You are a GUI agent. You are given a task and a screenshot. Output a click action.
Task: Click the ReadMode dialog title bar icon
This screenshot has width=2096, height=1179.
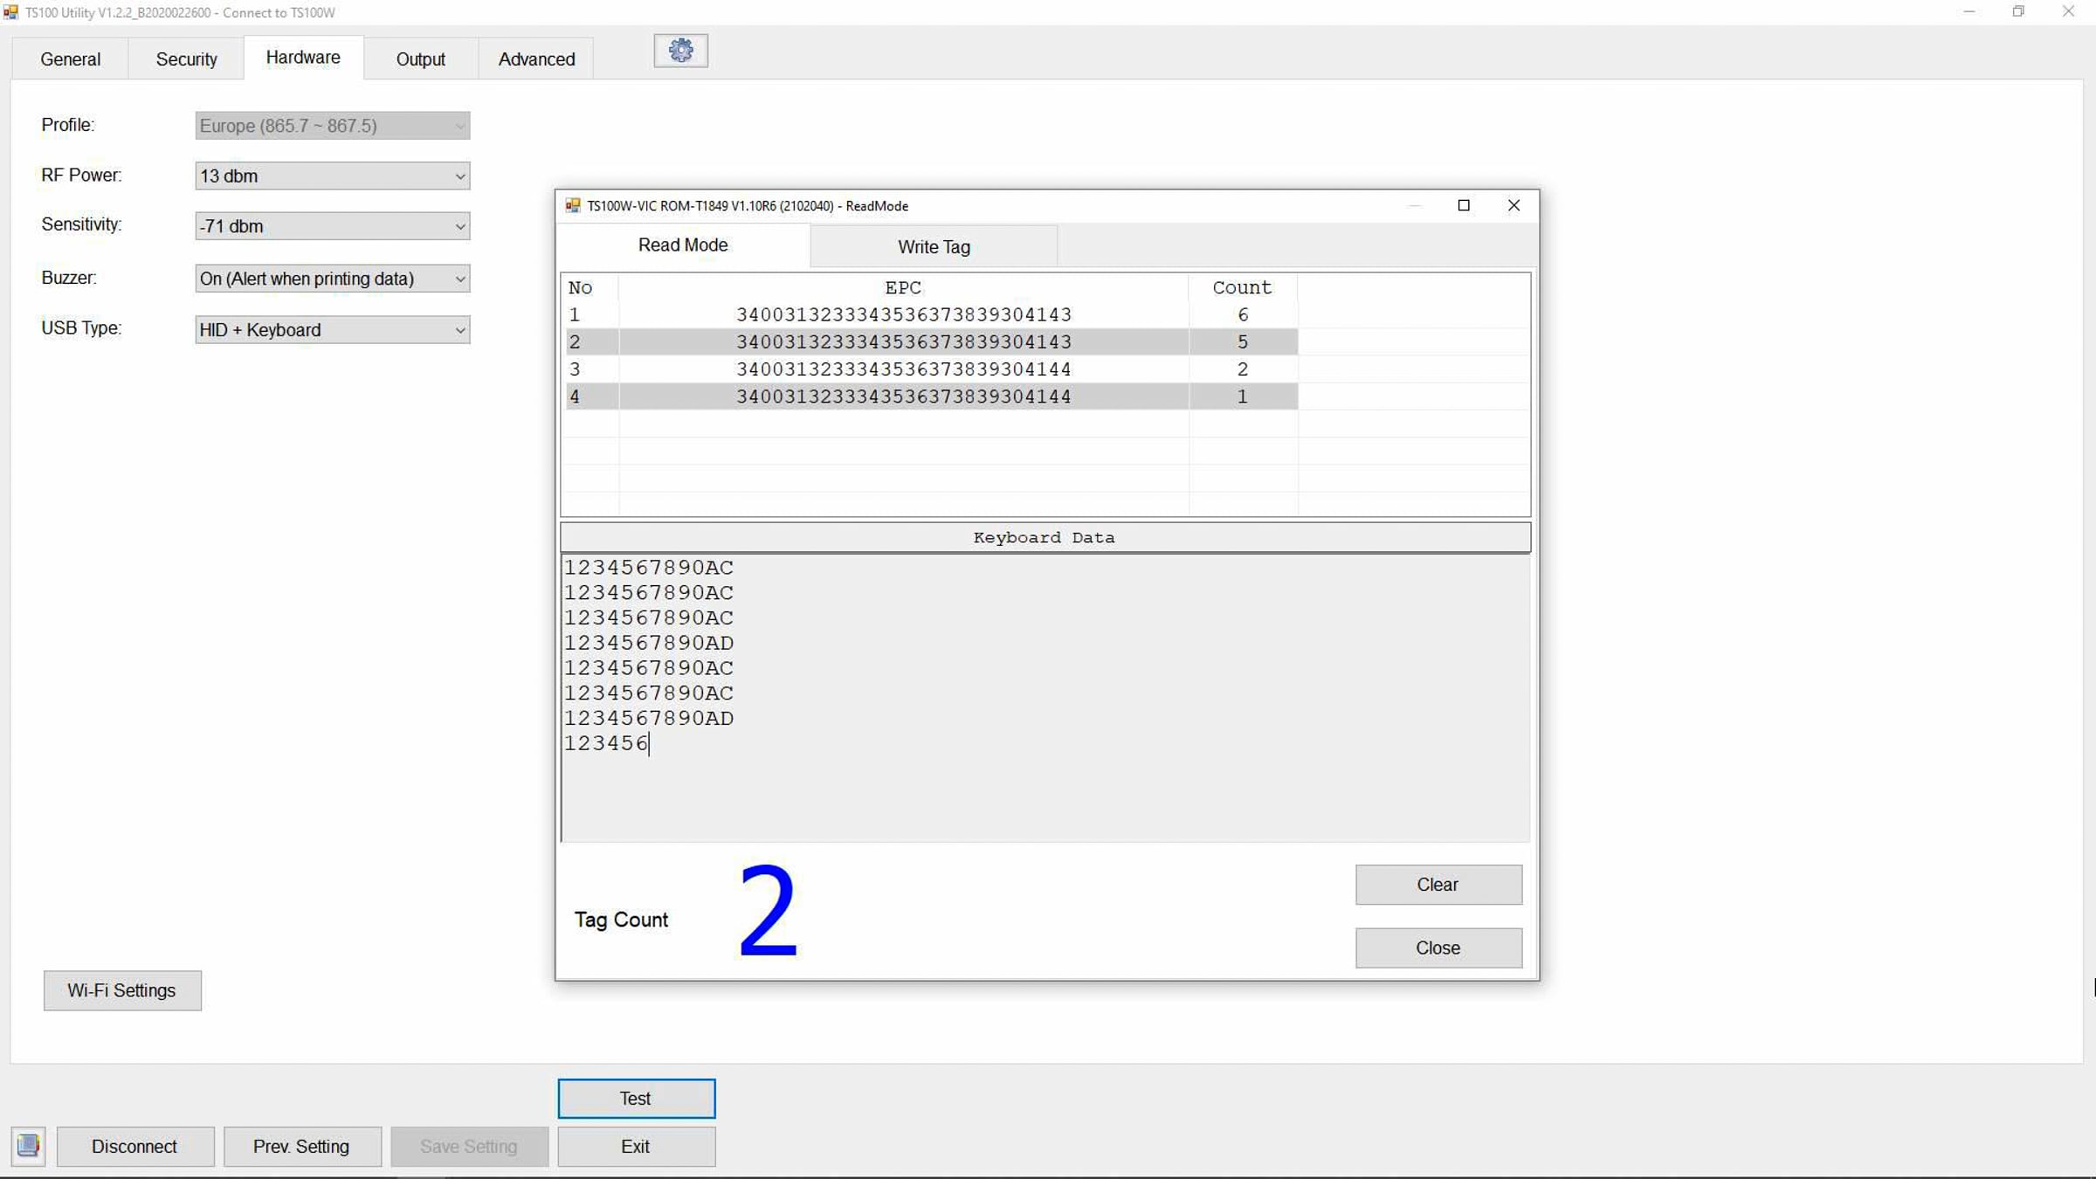coord(573,205)
